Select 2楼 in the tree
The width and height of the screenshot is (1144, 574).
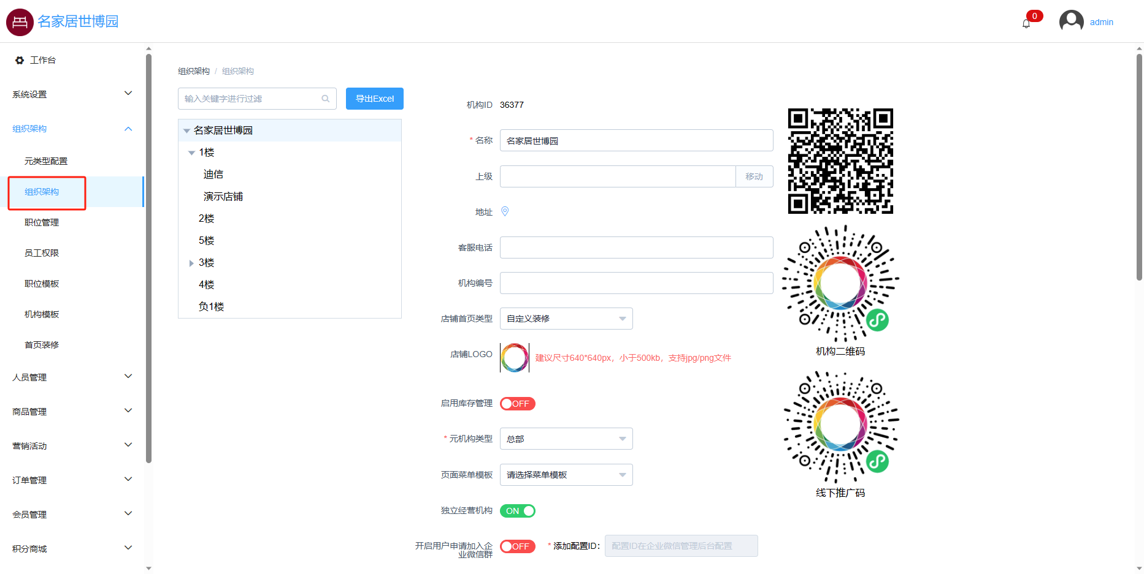(207, 219)
